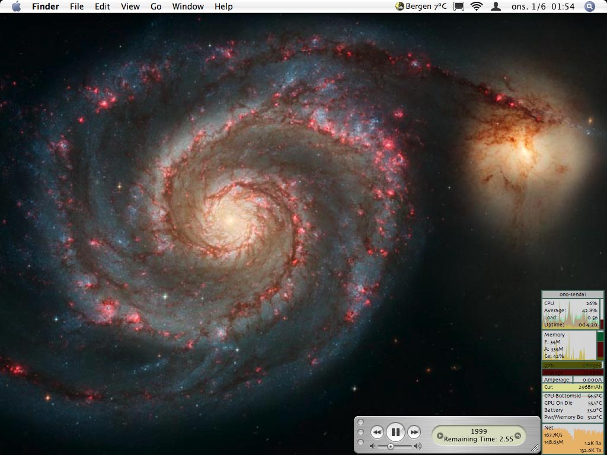Click the green-red memory usage bar meter
Screen dimensions: 607x455
click(600, 344)
